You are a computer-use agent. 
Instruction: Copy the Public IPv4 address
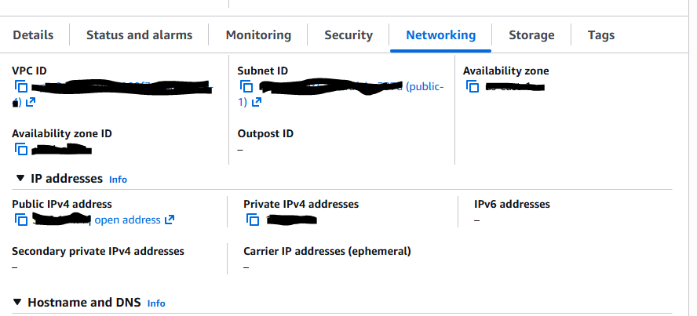coord(21,220)
